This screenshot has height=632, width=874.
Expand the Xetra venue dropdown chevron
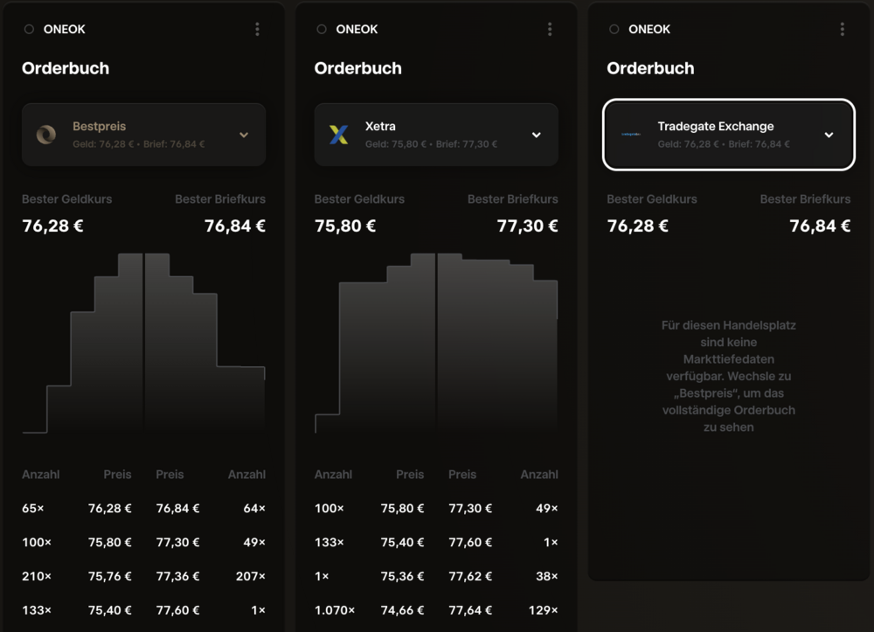[x=537, y=135]
